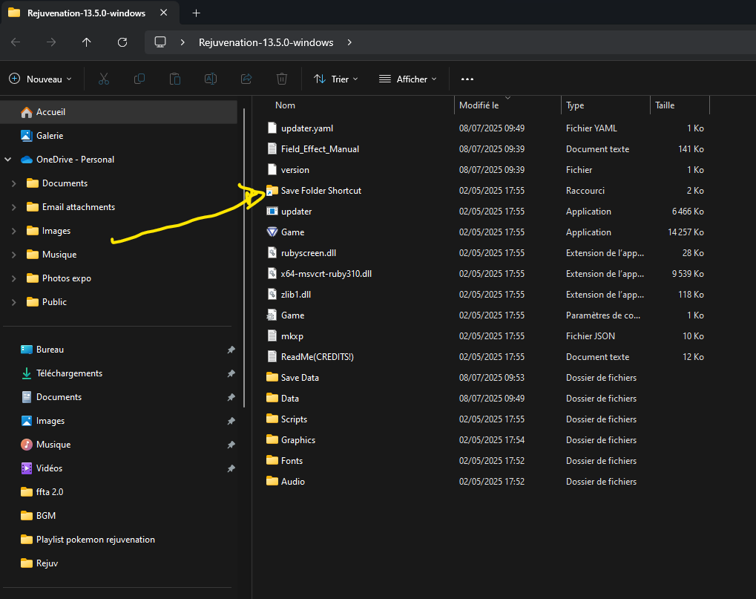This screenshot has width=756, height=599.
Task: Expand the Photos expo folder
Action: pos(14,278)
